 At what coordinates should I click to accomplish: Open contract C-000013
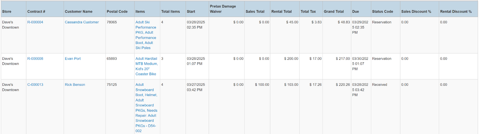coord(35,85)
